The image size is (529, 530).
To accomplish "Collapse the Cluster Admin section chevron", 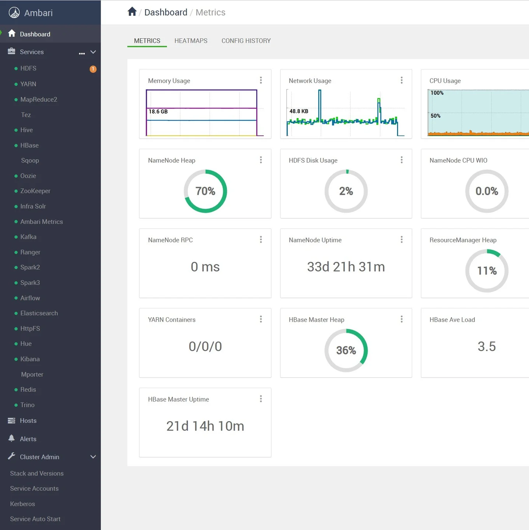I will pyautogui.click(x=93, y=457).
